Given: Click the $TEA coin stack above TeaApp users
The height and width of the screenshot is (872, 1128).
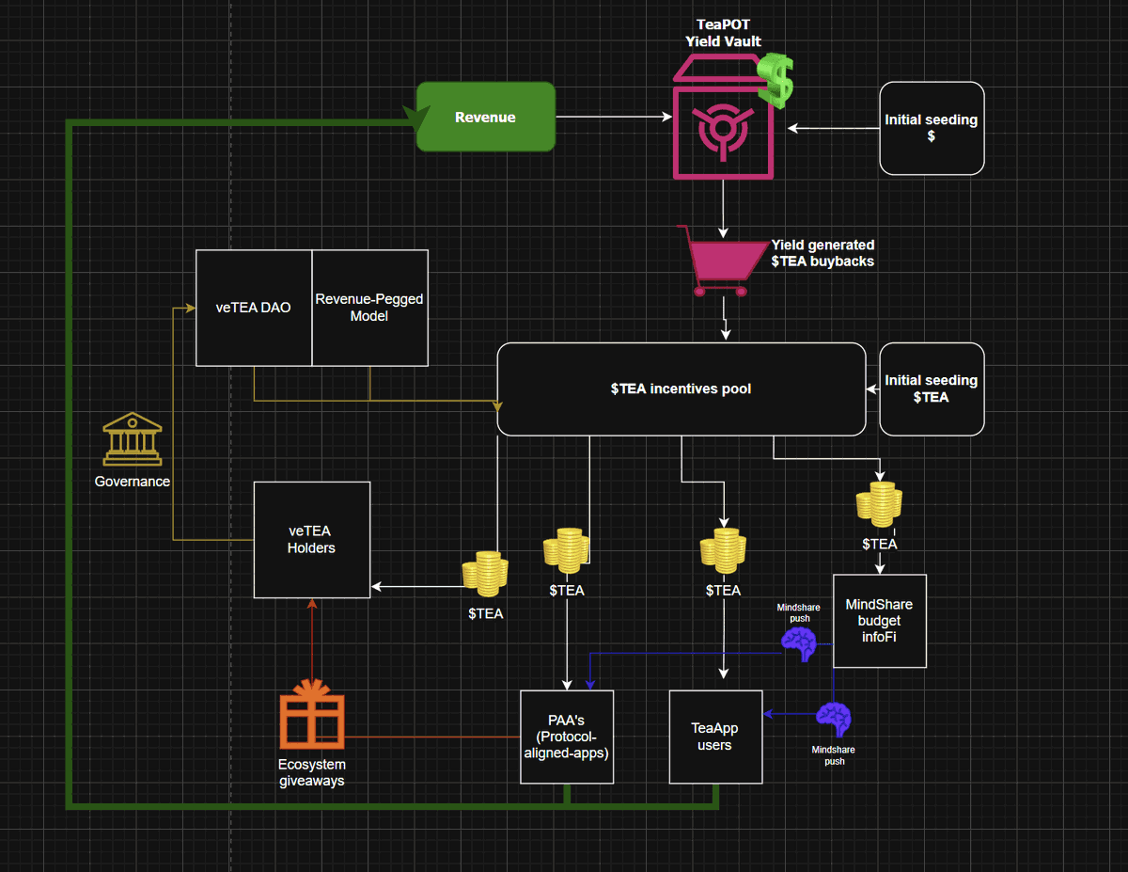Looking at the screenshot, I should (722, 550).
